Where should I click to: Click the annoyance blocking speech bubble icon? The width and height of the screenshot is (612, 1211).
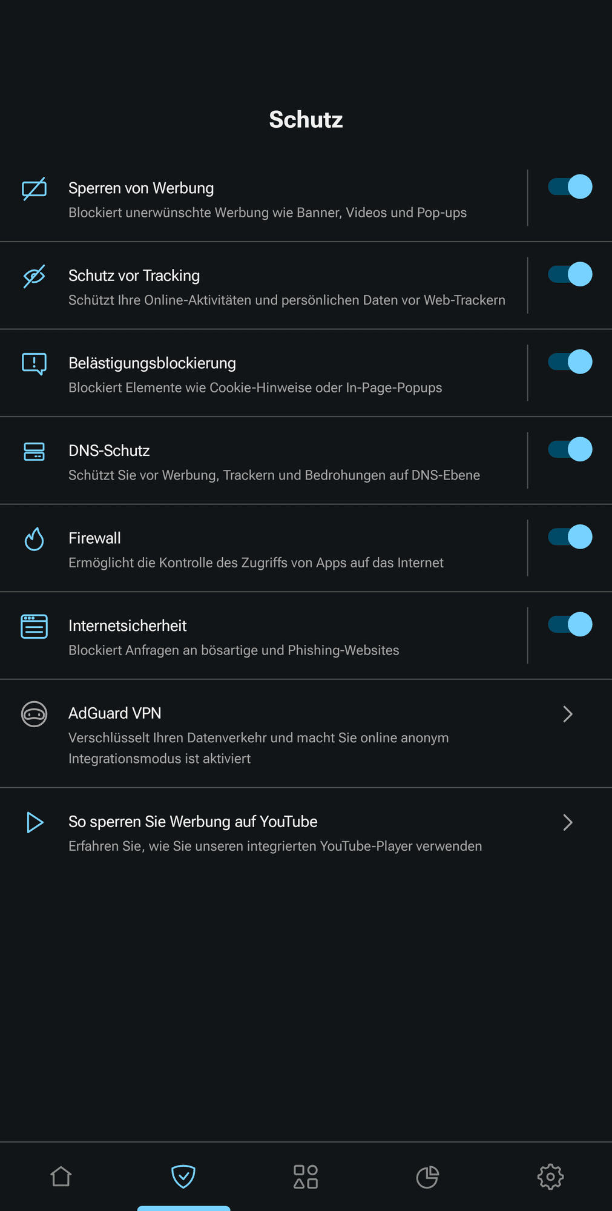(35, 364)
